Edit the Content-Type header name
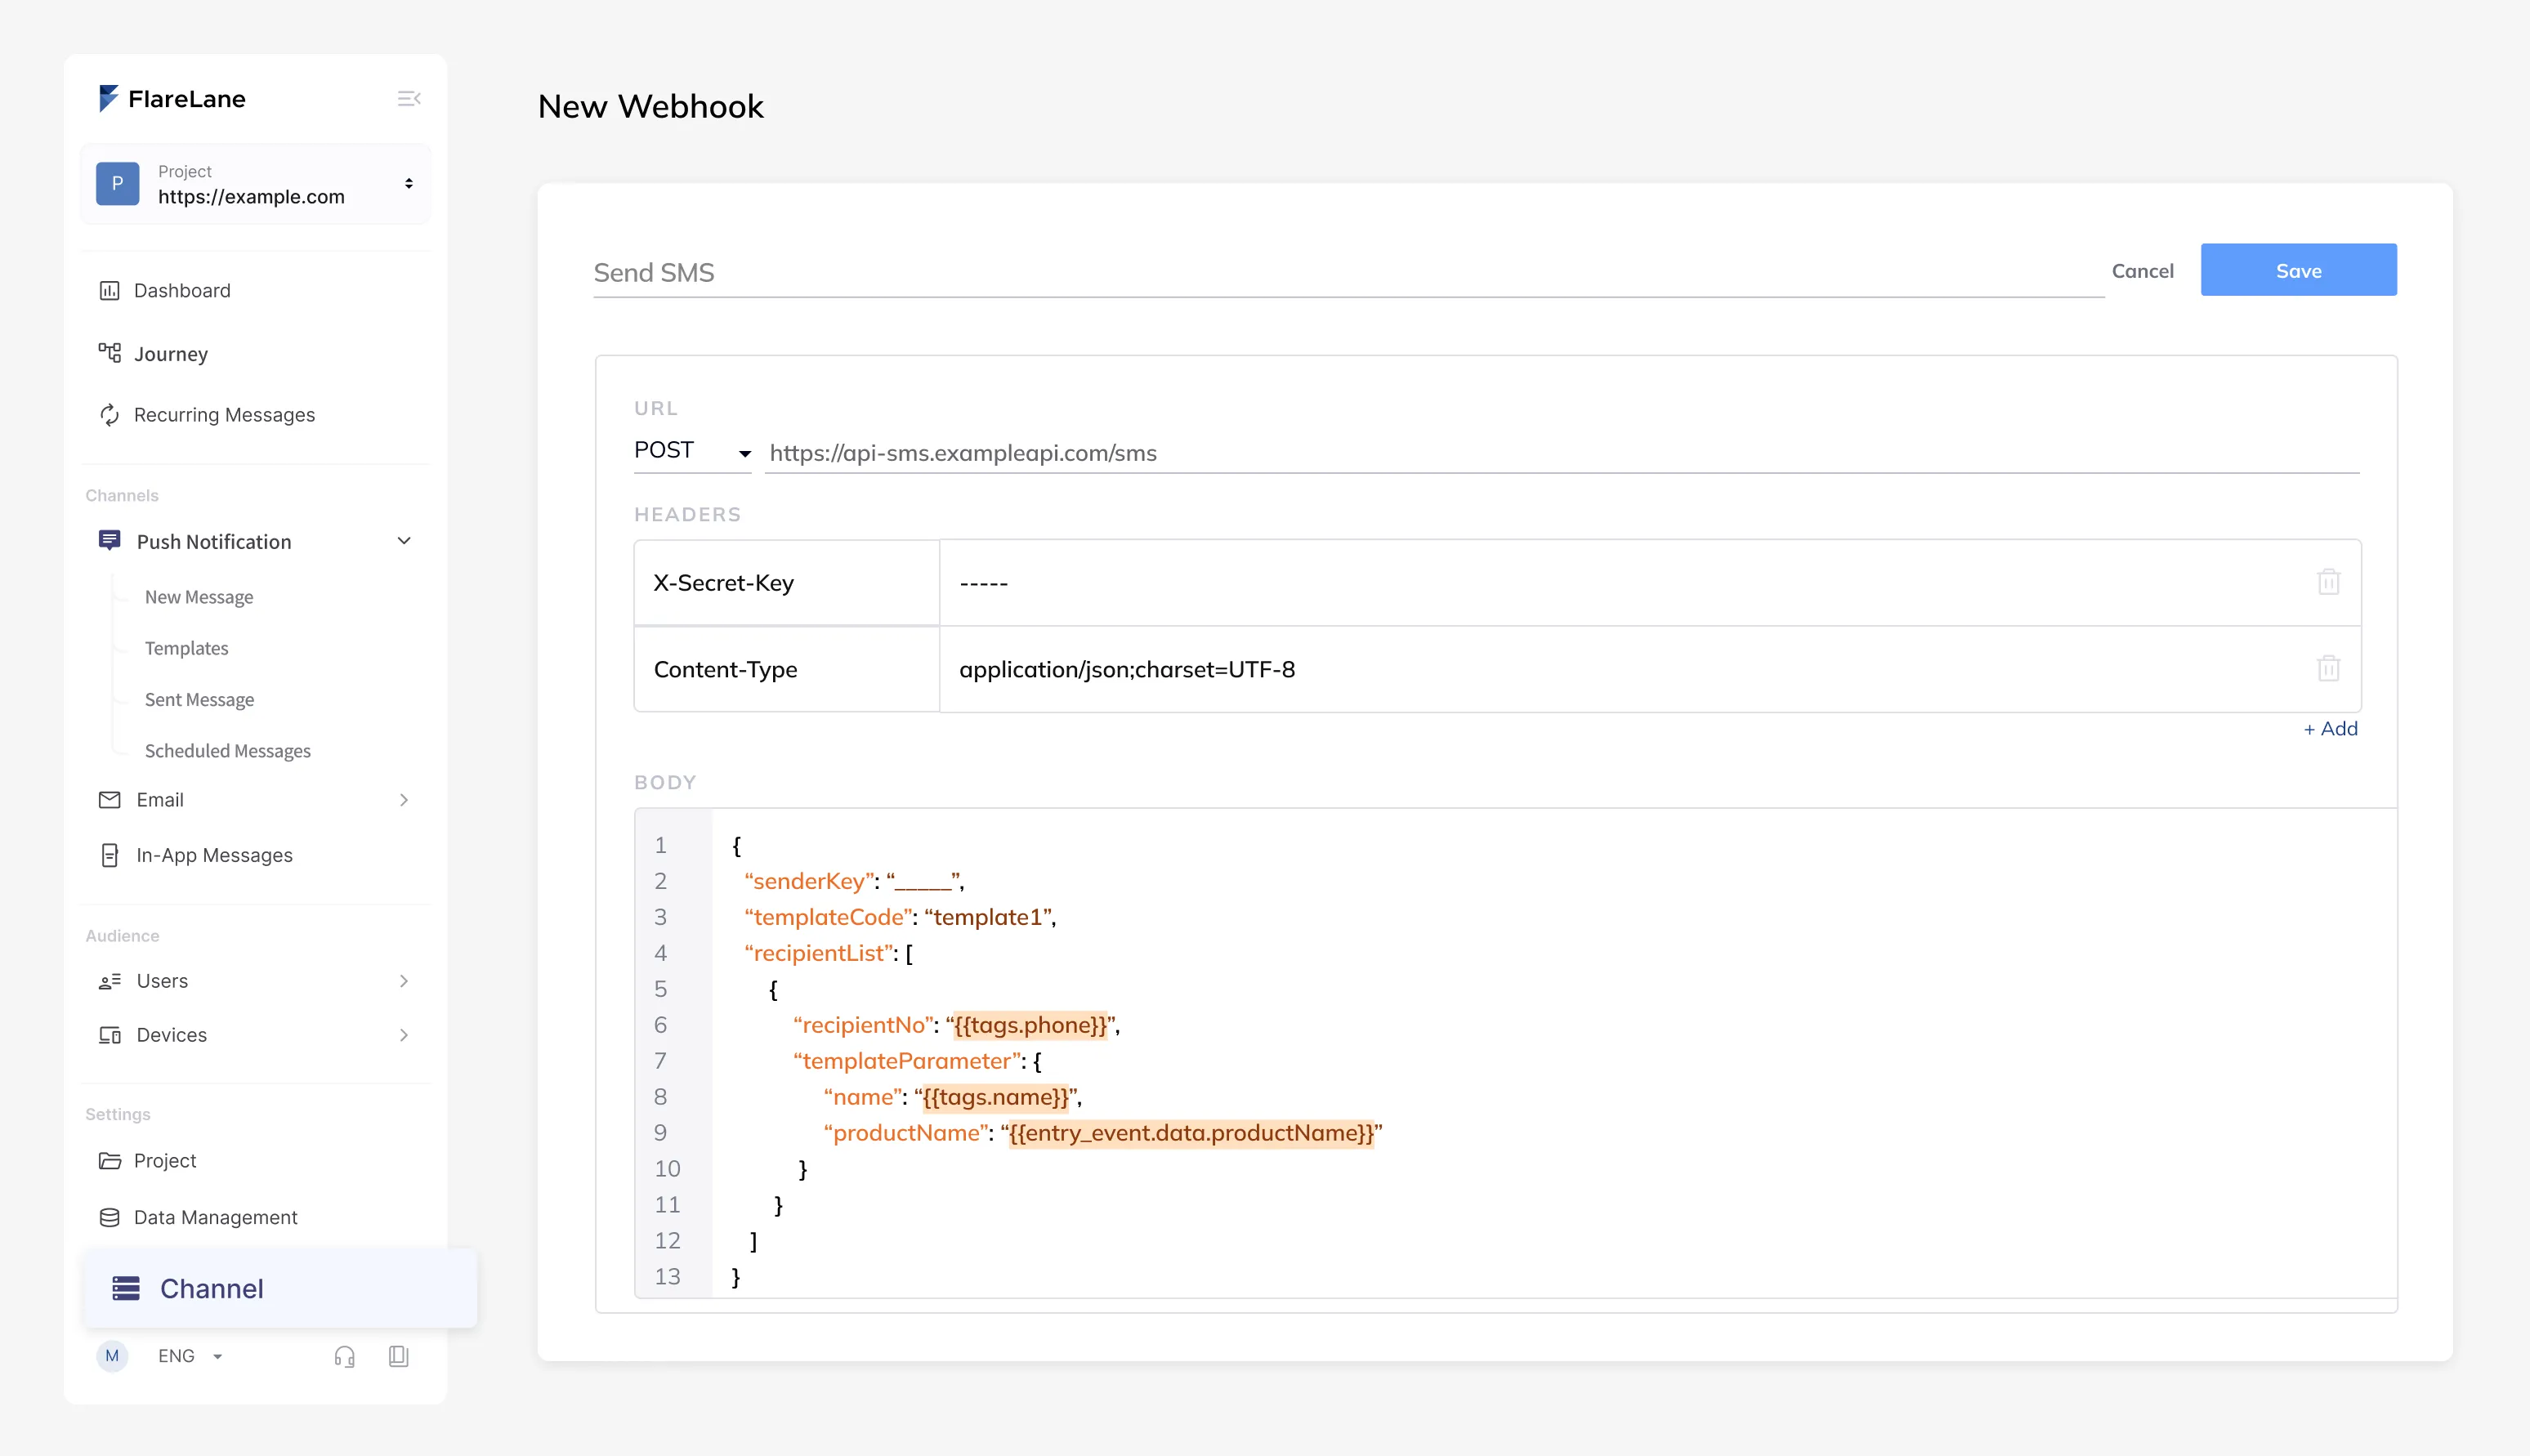Viewport: 2530px width, 1456px height. (786, 669)
